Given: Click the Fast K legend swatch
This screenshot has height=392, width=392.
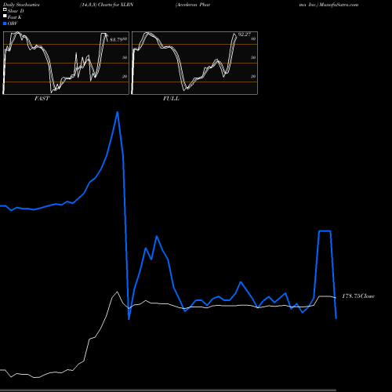Looking at the screenshot, I should click(5, 16).
